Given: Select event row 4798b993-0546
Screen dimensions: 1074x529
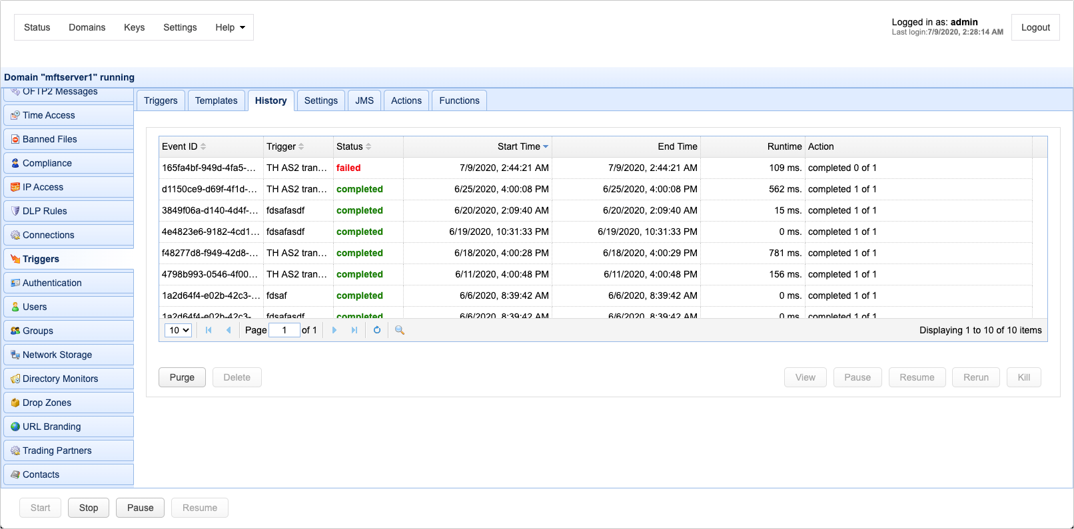Looking at the screenshot, I should pos(596,274).
